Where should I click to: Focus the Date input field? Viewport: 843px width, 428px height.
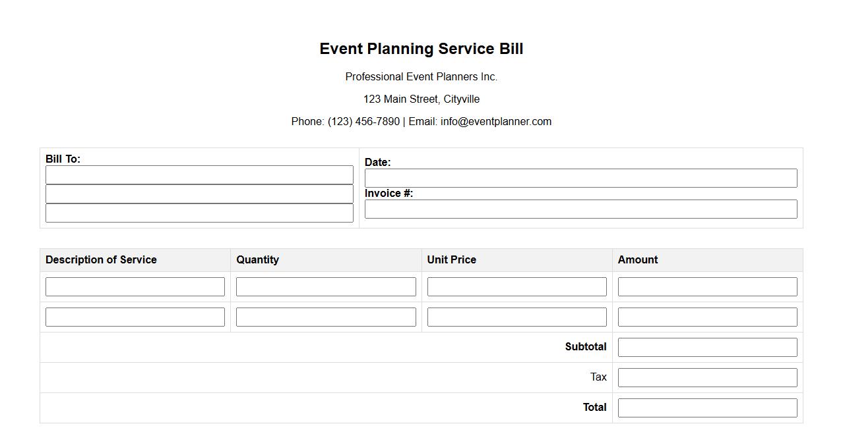(x=580, y=178)
